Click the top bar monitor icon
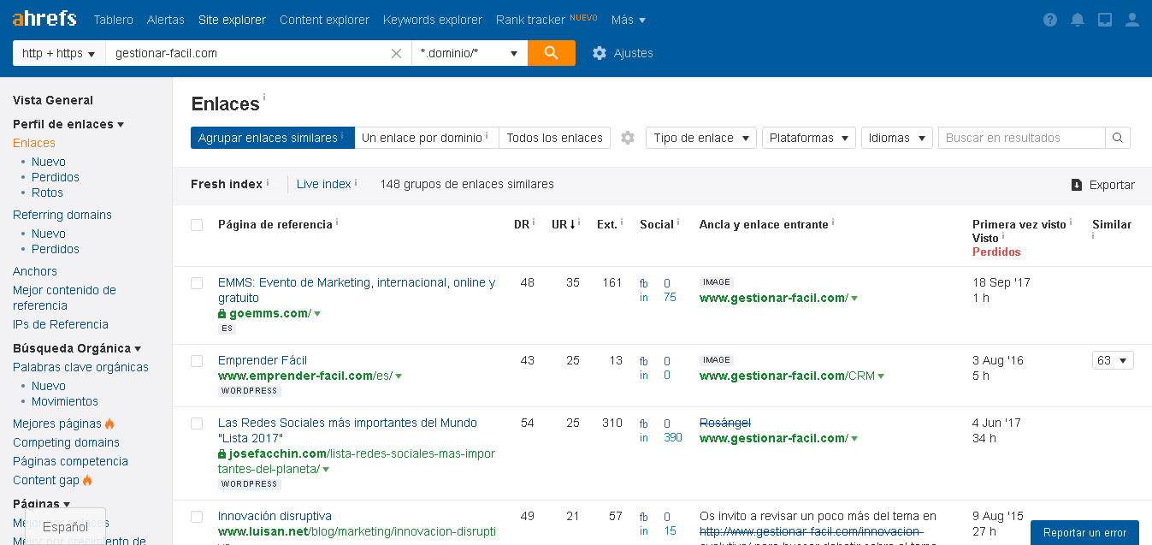The width and height of the screenshot is (1152, 545). pyautogui.click(x=1105, y=20)
